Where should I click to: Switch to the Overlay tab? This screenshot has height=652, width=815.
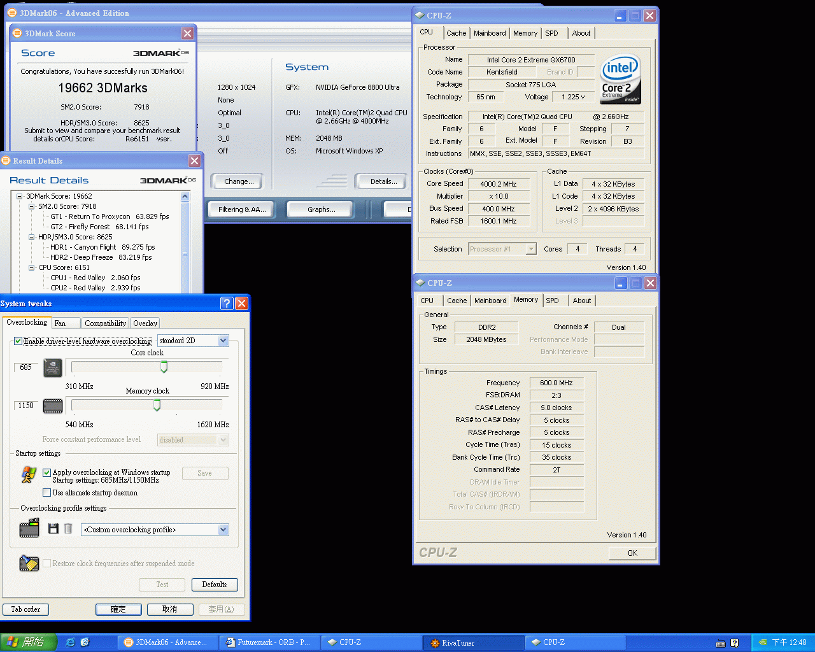145,323
